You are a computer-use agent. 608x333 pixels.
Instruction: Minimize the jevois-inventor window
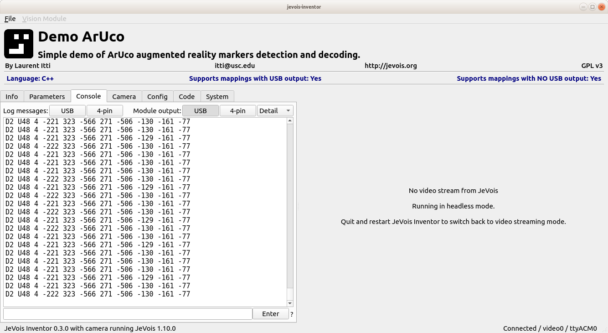[x=583, y=7]
